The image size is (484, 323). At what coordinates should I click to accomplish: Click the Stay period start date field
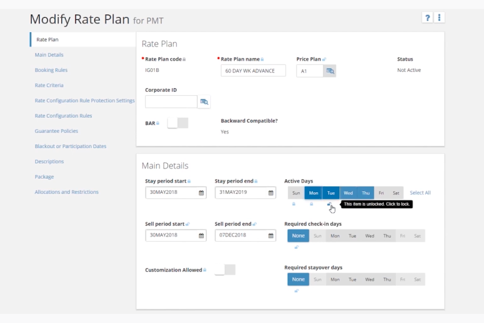point(176,192)
